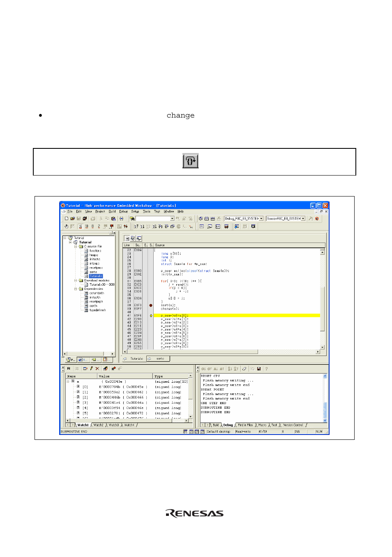The width and height of the screenshot is (392, 557).
Task: Click the Save All toolbar icon
Action: tap(85, 219)
